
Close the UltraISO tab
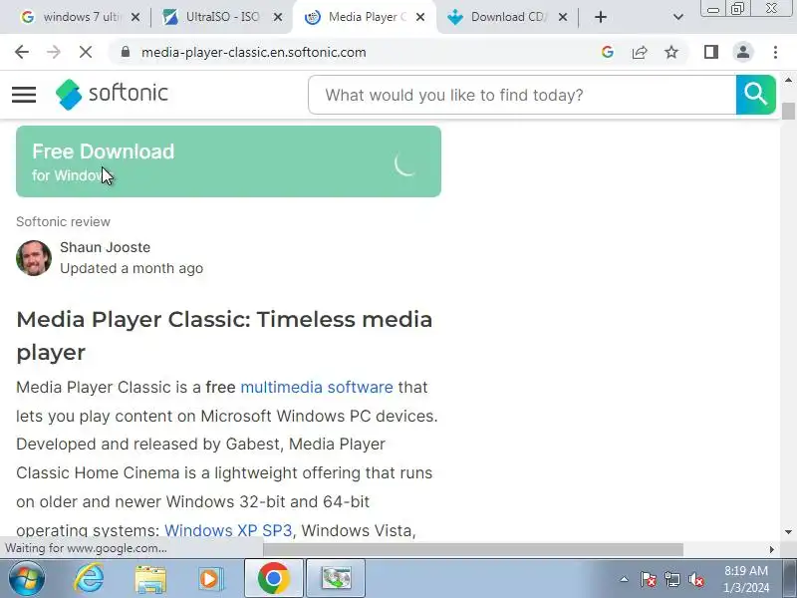(x=278, y=17)
